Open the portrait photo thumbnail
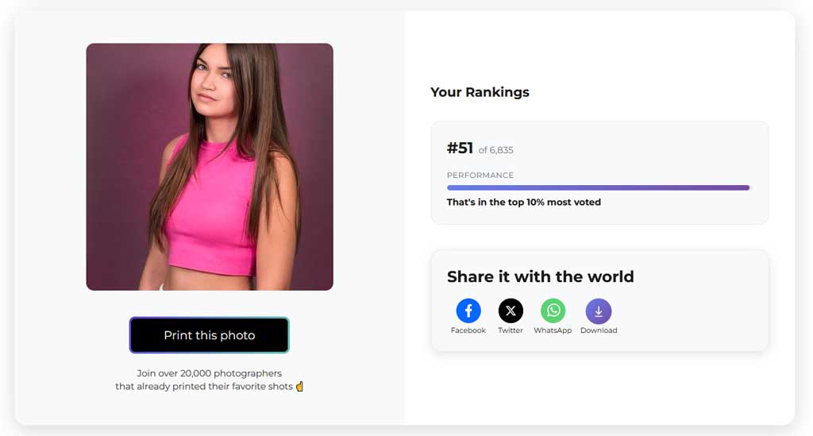 pyautogui.click(x=210, y=167)
